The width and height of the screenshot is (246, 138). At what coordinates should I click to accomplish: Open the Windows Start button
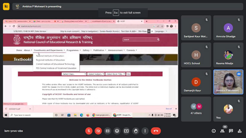(6, 115)
